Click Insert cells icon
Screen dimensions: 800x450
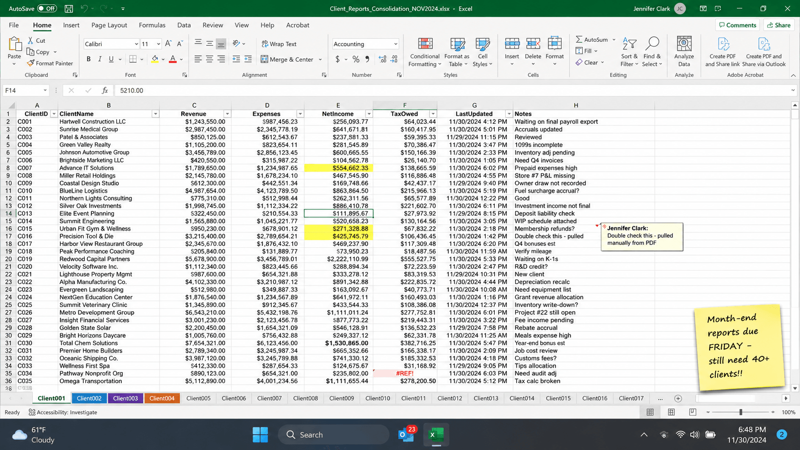click(512, 44)
